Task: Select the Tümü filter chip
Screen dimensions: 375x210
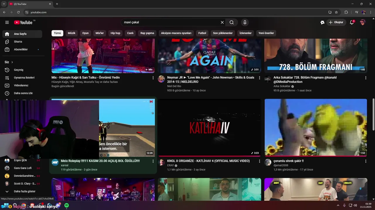Action: pos(57,33)
